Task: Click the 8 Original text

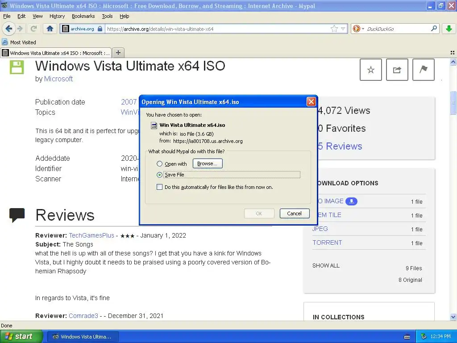Action: [411, 280]
